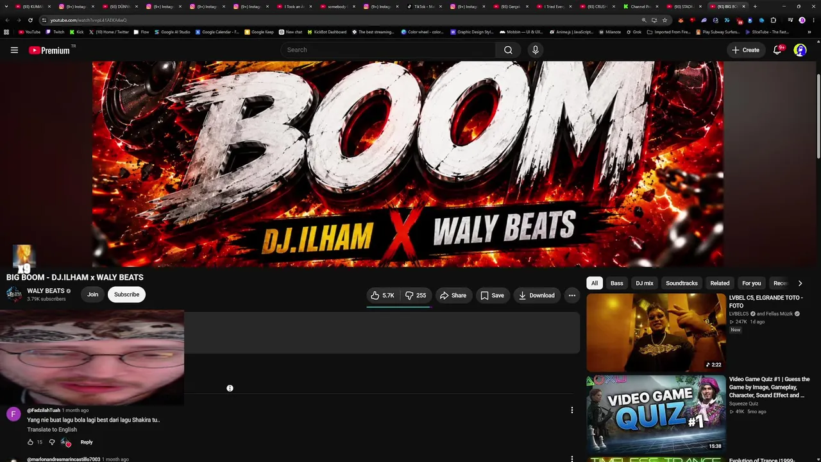The height and width of the screenshot is (462, 821).
Task: Open the browser apps grid shortcut
Action: [6, 32]
